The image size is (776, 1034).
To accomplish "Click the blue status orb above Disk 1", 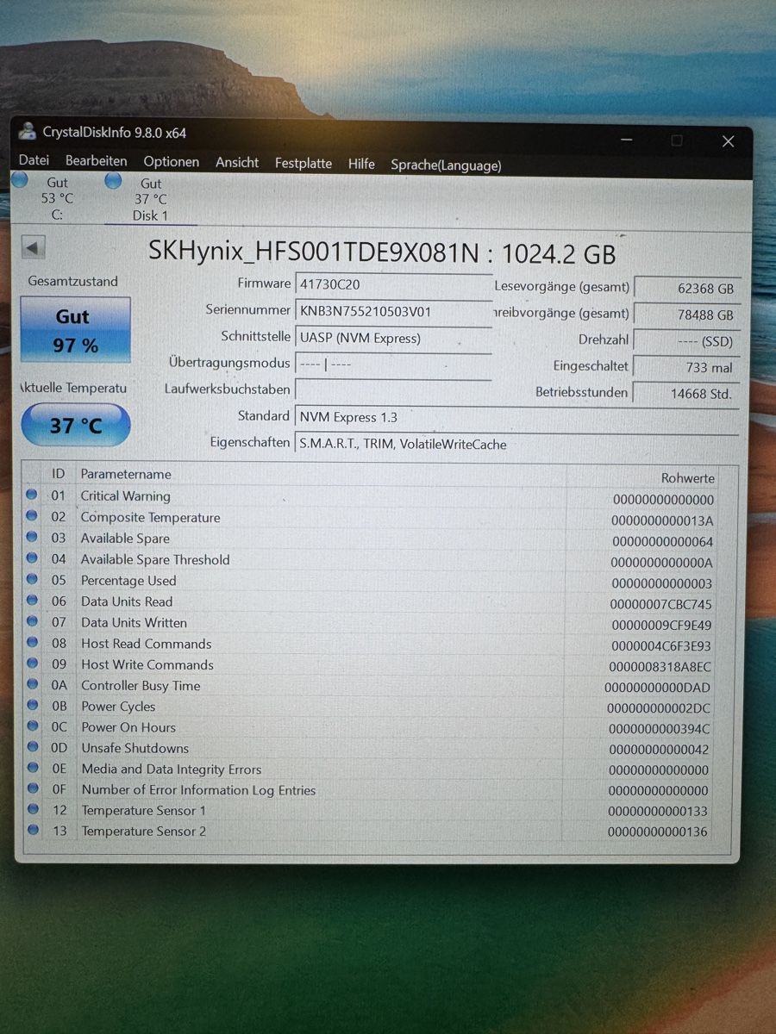I will click(x=113, y=181).
